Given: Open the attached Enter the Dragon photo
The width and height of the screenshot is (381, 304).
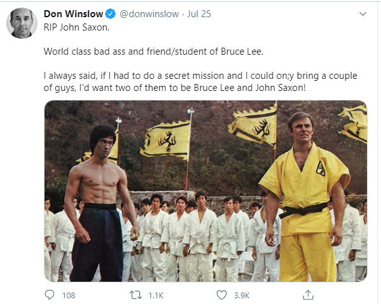Looking at the screenshot, I should click(x=205, y=191).
